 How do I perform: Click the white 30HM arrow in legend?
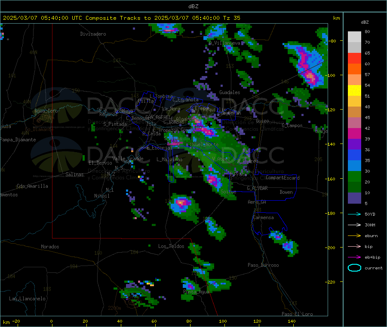(x=354, y=225)
